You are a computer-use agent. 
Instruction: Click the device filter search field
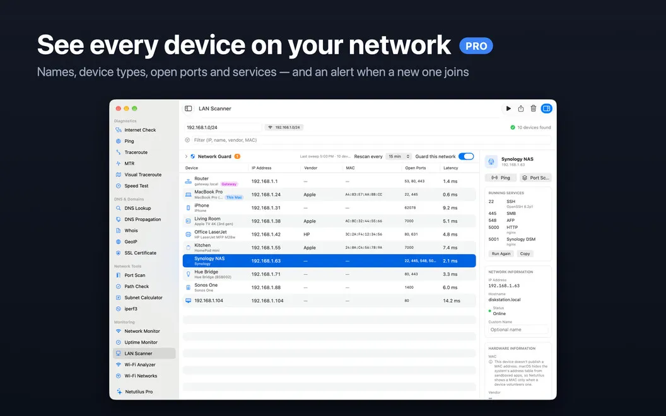pyautogui.click(x=368, y=140)
